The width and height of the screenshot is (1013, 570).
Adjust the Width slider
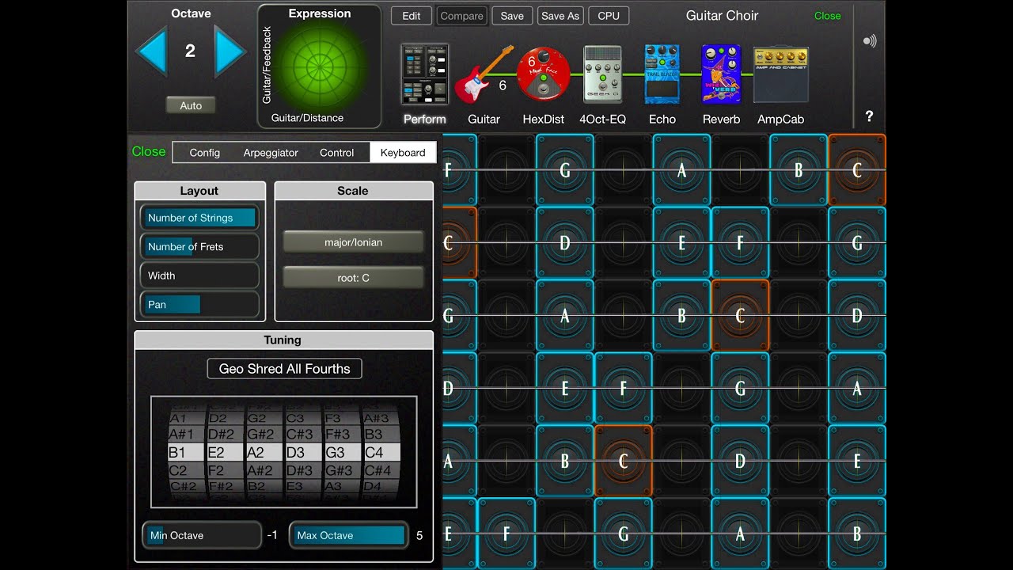[199, 275]
